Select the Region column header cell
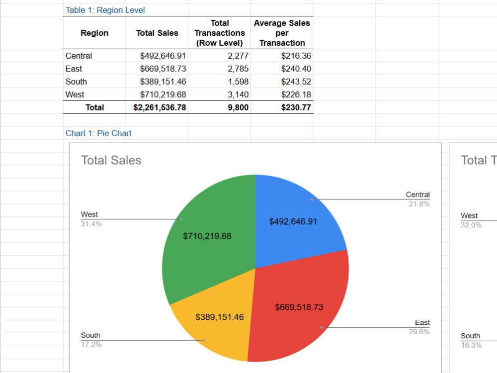Image resolution: width=497 pixels, height=373 pixels. (x=94, y=33)
